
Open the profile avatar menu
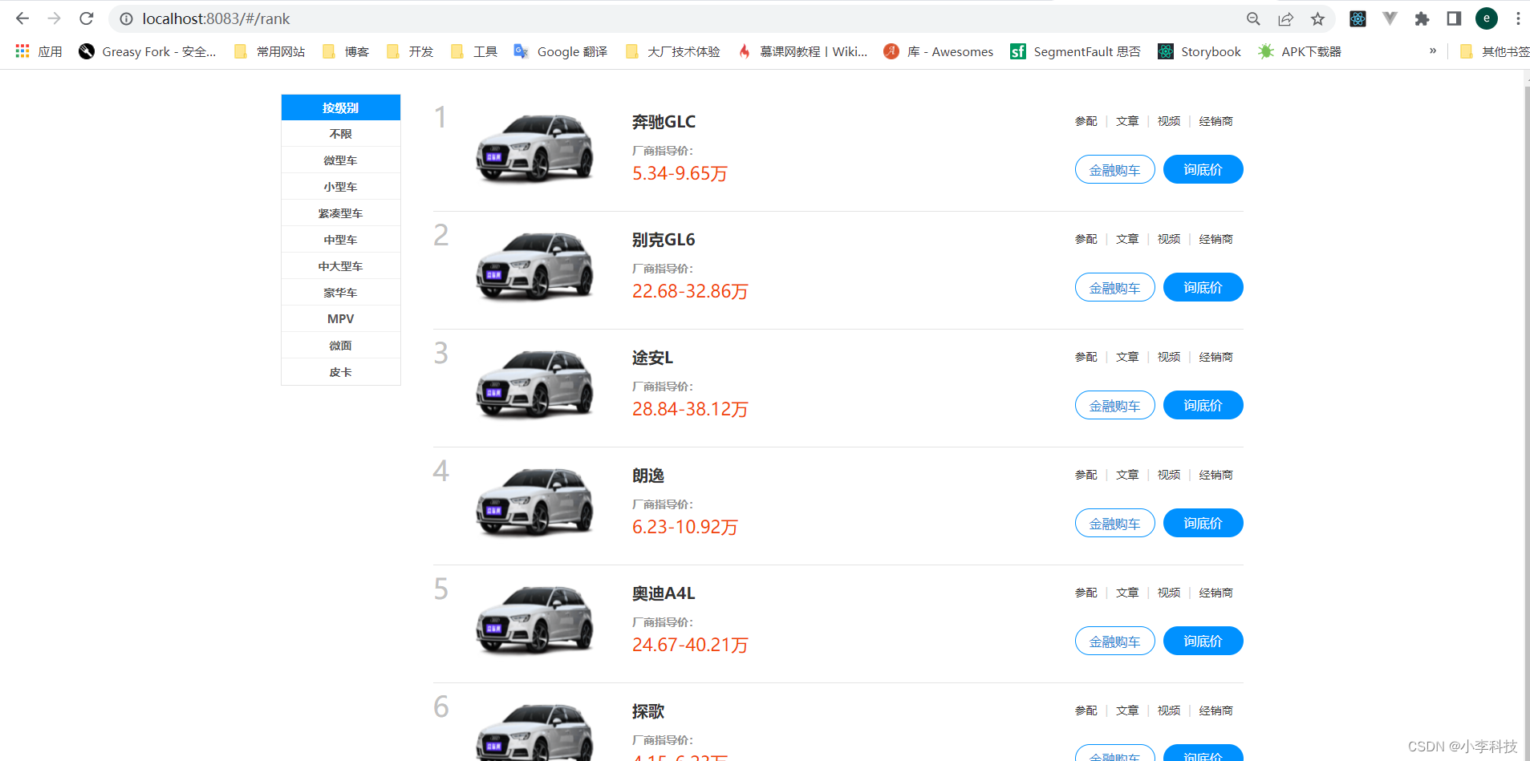pos(1487,18)
